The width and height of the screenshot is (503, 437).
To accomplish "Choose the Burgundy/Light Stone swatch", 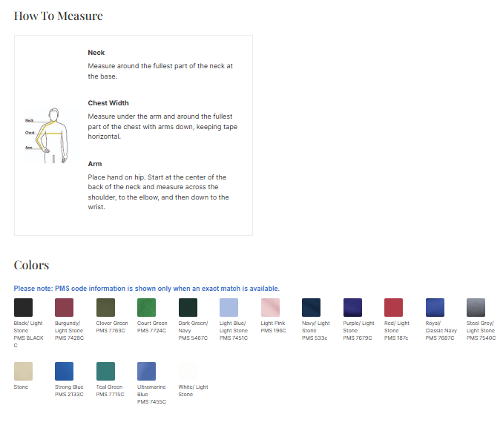I will [65, 308].
